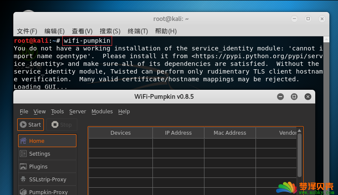Open the Tools menu in WiFi-Pumpkin
This screenshot has width=338, height=195.
pyautogui.click(x=58, y=112)
